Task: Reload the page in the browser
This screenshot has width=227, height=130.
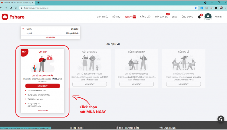Action: [11, 8]
